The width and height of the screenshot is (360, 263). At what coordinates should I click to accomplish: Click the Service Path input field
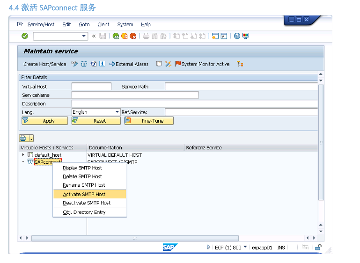(x=241, y=87)
